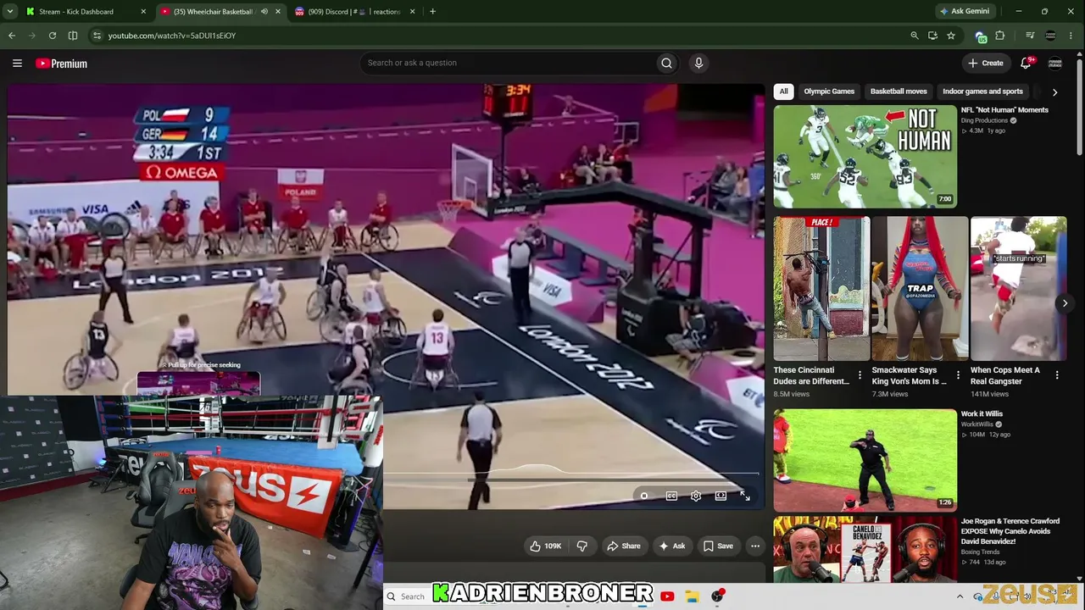Show more filter chips with right arrow
This screenshot has width=1085, height=610.
coord(1054,91)
